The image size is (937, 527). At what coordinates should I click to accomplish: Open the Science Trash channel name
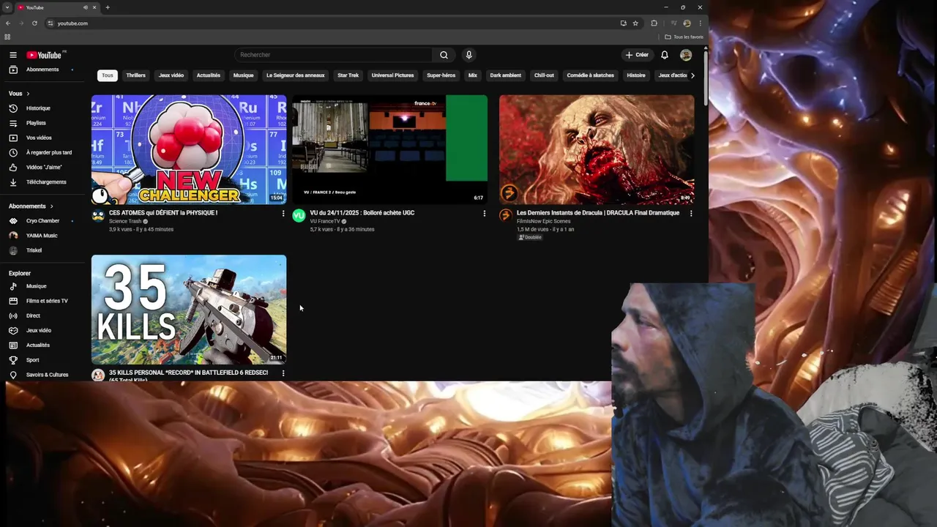pos(125,221)
